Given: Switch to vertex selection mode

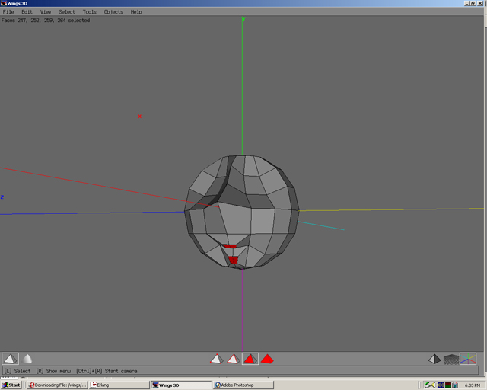Looking at the screenshot, I should tap(217, 359).
